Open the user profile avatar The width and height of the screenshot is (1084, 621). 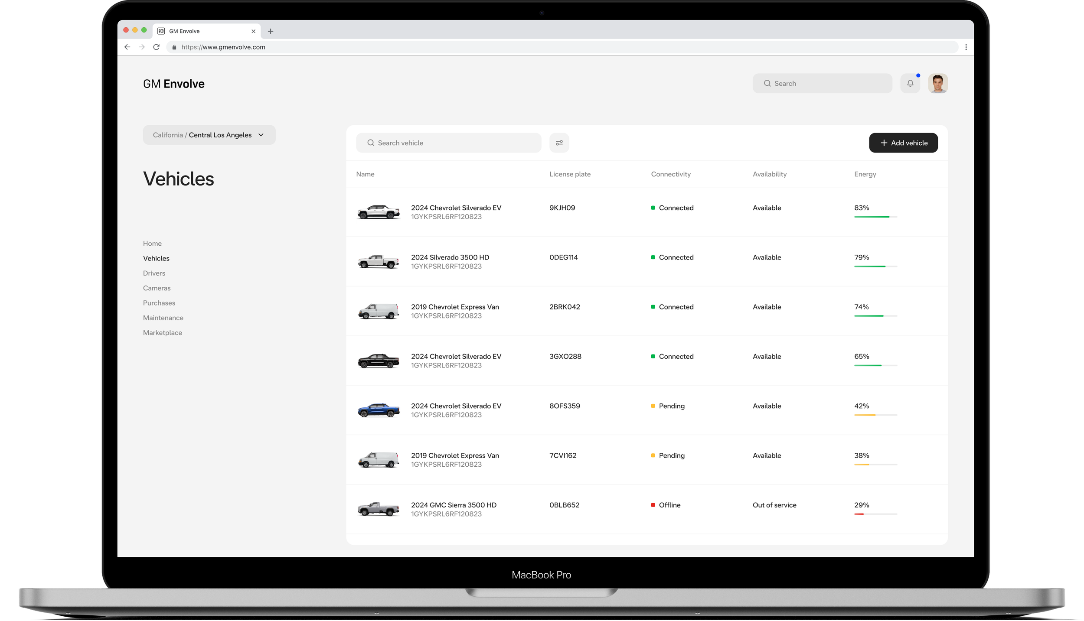[937, 83]
